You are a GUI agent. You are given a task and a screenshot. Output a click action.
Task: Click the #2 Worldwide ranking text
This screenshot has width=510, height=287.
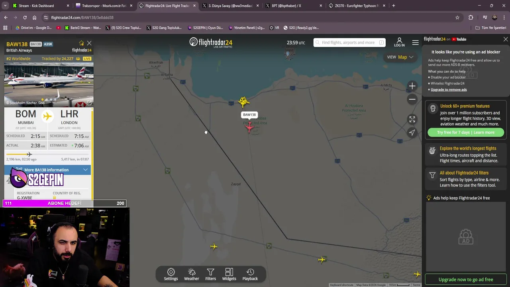click(x=18, y=59)
